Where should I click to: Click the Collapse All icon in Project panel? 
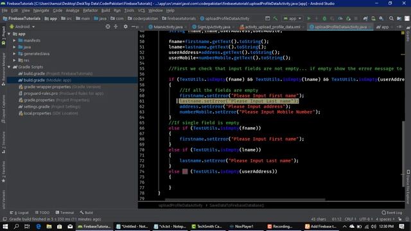116,26
